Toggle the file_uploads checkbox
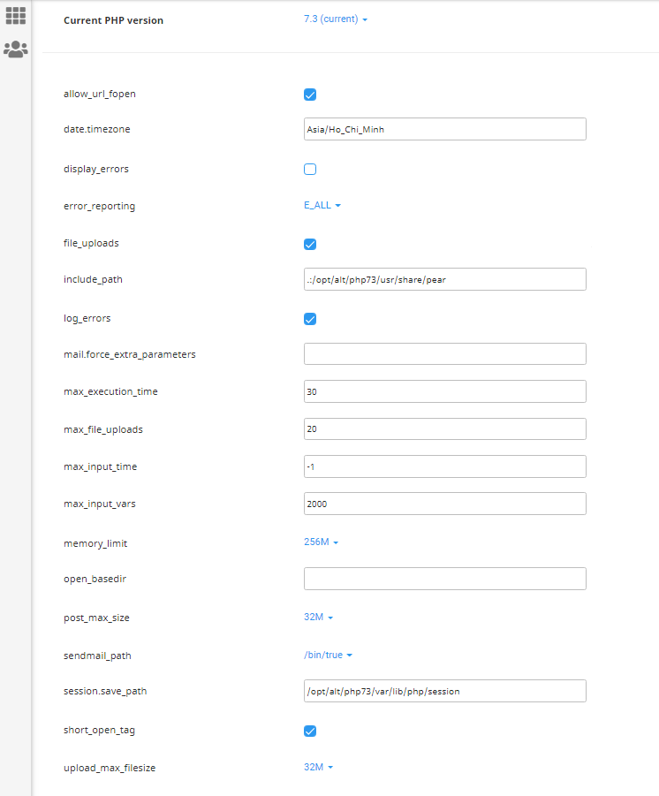 coord(310,244)
